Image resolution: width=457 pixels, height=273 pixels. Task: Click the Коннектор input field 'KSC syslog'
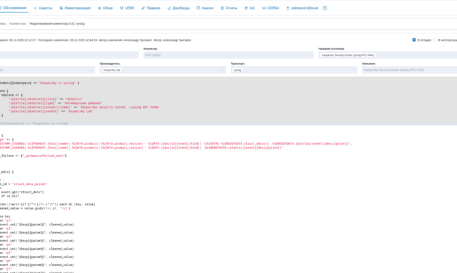pos(228,55)
